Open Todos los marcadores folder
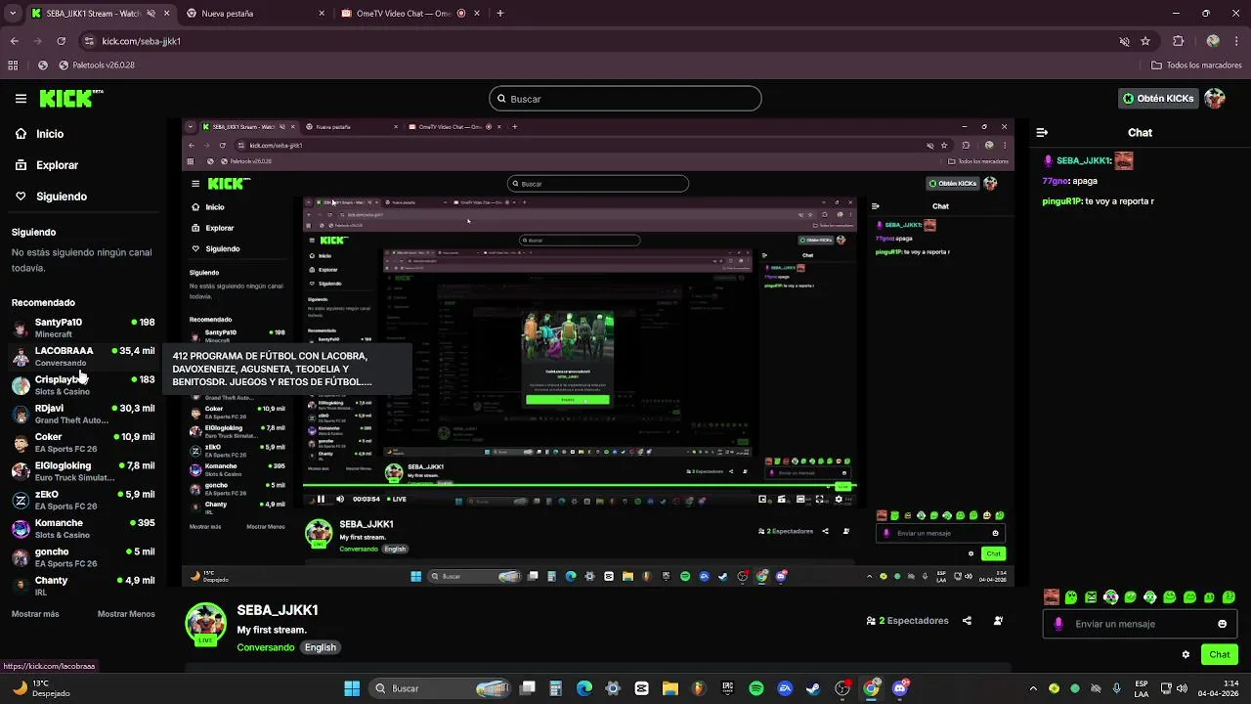The image size is (1251, 704). coord(1196,66)
